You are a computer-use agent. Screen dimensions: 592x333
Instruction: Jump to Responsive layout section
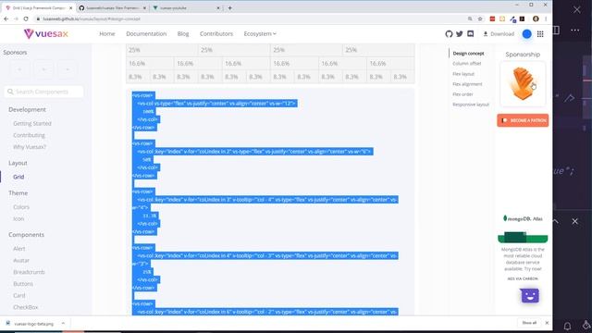point(471,105)
